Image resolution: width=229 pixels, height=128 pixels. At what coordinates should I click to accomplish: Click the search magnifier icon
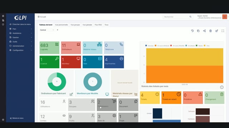190,17
